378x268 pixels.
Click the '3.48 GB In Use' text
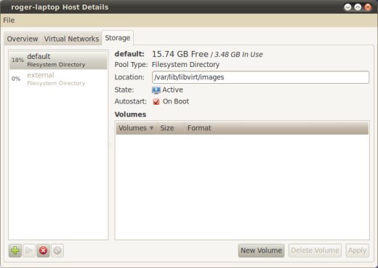(238, 55)
